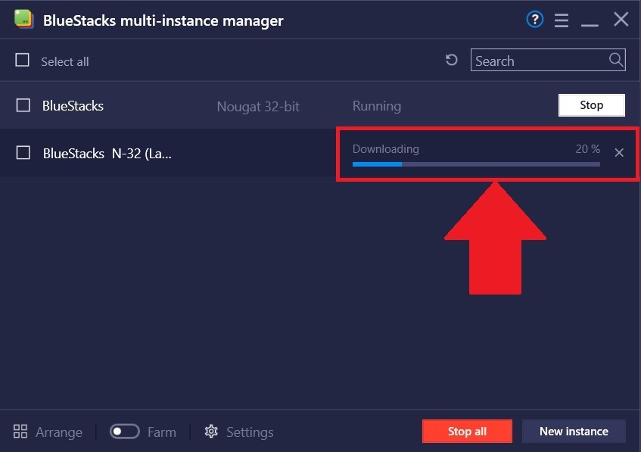Click the Nougat 32-bit label

(x=258, y=106)
